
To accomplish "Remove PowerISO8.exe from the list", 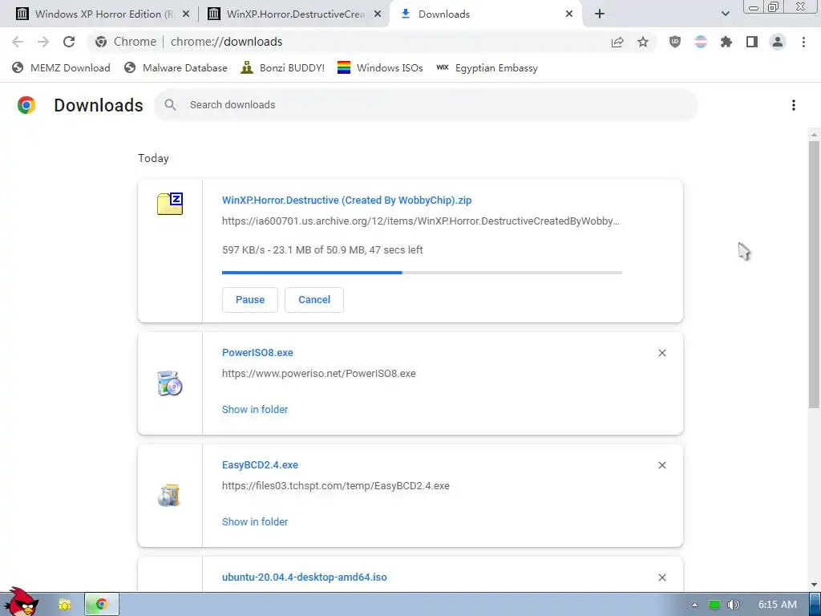I will coord(662,353).
